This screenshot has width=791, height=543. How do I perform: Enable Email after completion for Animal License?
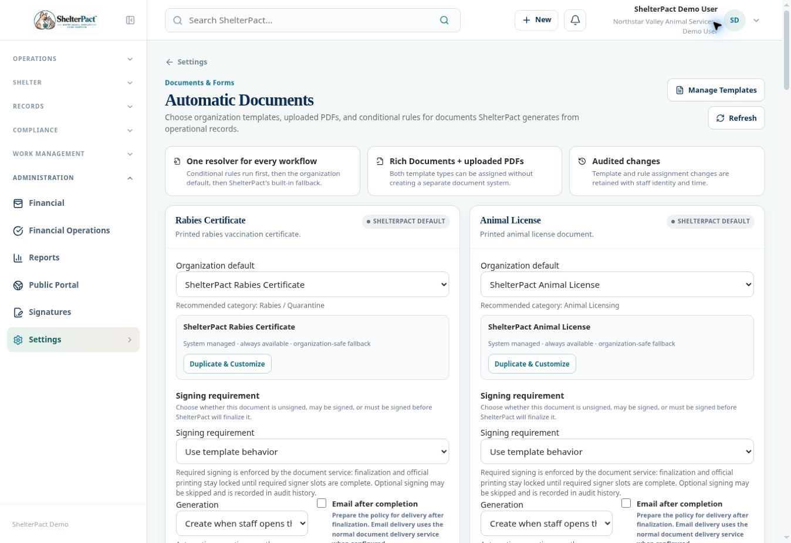(626, 503)
